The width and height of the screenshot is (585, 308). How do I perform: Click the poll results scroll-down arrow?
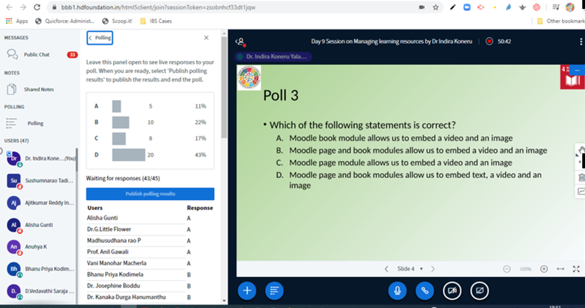tap(224, 300)
